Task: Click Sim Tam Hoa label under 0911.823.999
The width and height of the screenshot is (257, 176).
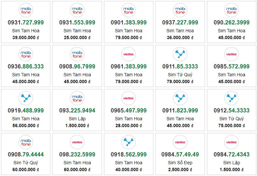Action: tap(180, 119)
